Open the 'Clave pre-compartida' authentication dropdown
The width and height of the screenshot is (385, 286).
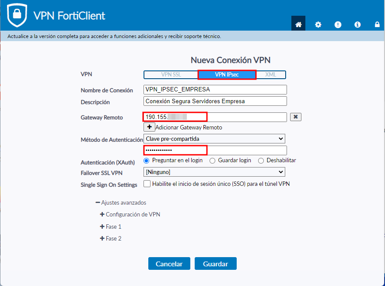[x=214, y=139]
